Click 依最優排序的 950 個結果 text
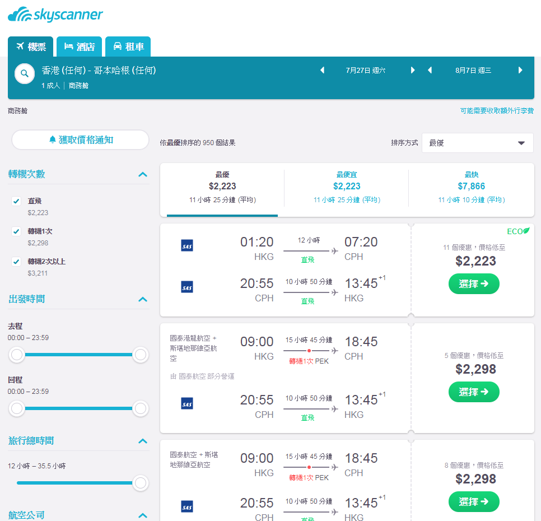The height and width of the screenshot is (521, 541). point(198,143)
